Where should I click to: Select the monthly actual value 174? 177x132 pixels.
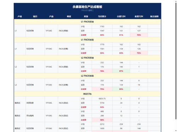(102, 85)
